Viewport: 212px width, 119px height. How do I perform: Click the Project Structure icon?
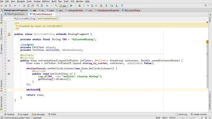[112, 6]
